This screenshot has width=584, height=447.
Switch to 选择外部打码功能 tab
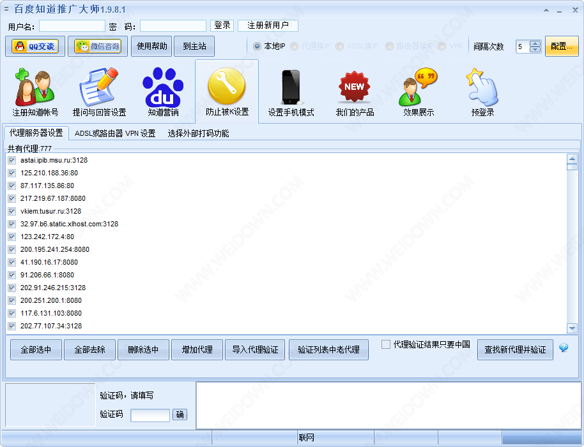pyautogui.click(x=198, y=133)
